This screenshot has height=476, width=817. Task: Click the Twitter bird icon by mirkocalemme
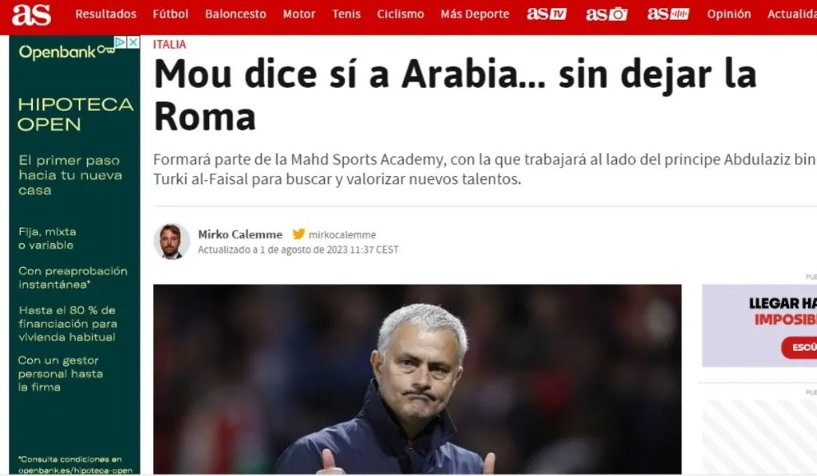coord(298,234)
